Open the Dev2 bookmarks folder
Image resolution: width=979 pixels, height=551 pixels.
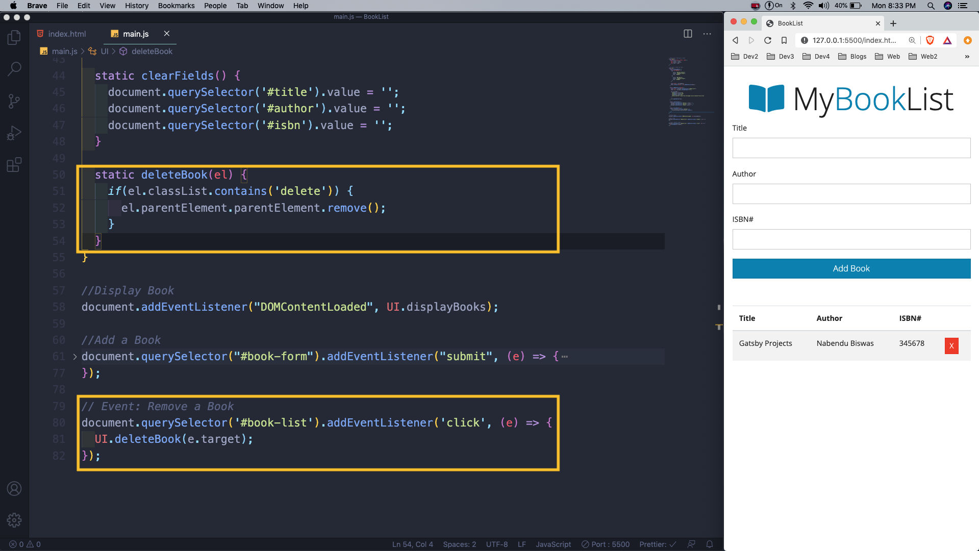[745, 57]
